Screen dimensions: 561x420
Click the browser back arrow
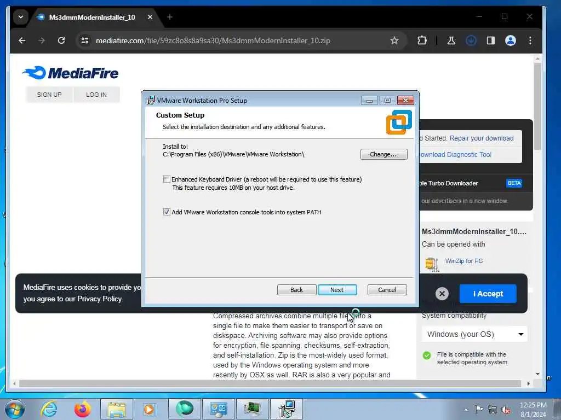pyautogui.click(x=22, y=40)
